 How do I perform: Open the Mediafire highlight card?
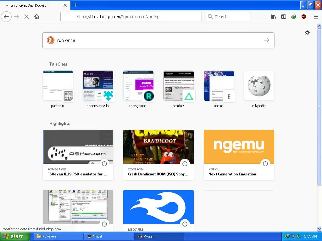(158, 211)
